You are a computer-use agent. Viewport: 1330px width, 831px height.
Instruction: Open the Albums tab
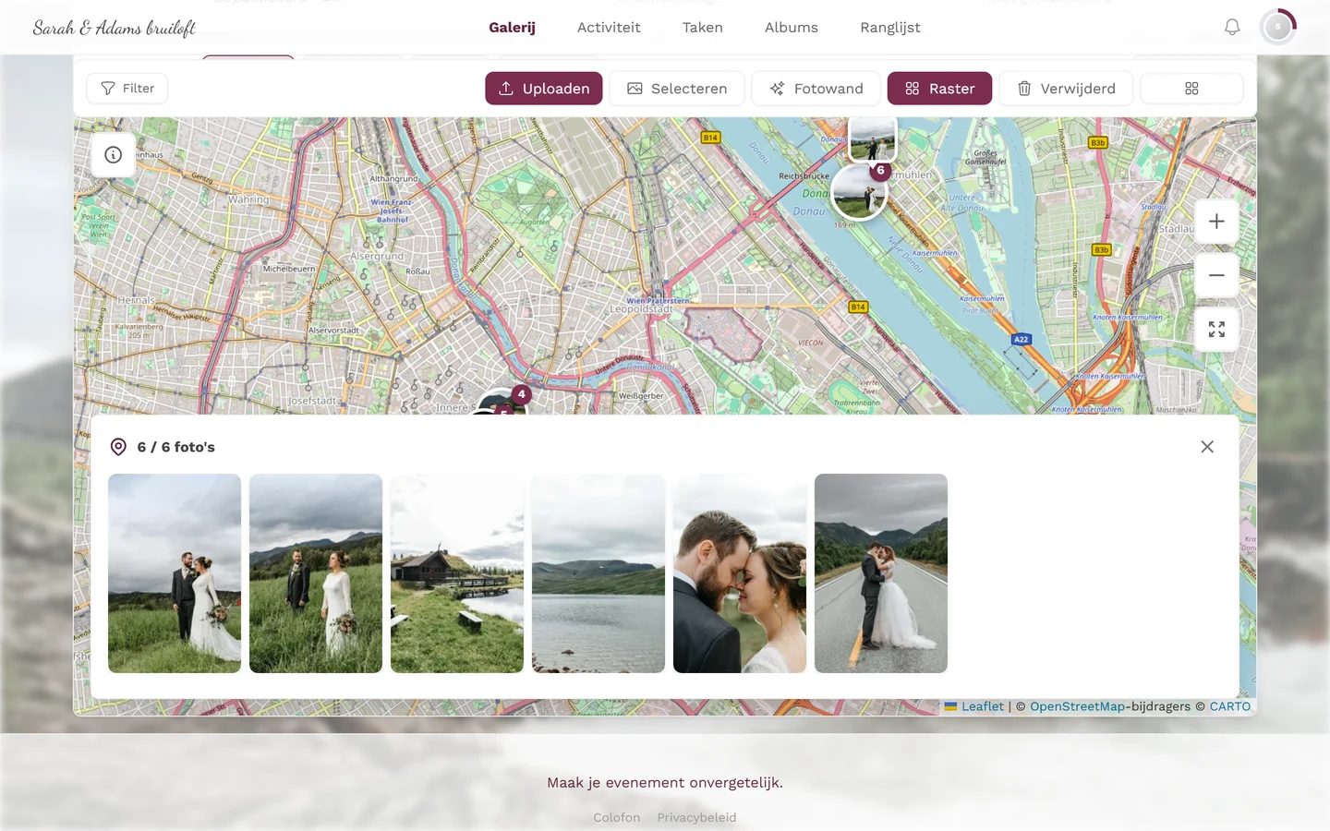(x=792, y=28)
